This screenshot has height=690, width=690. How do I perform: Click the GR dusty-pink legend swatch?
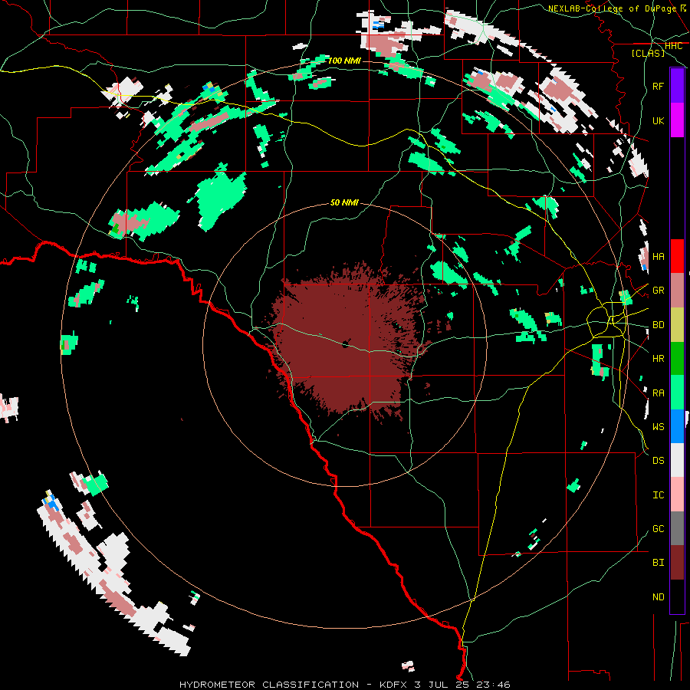pyautogui.click(x=677, y=290)
